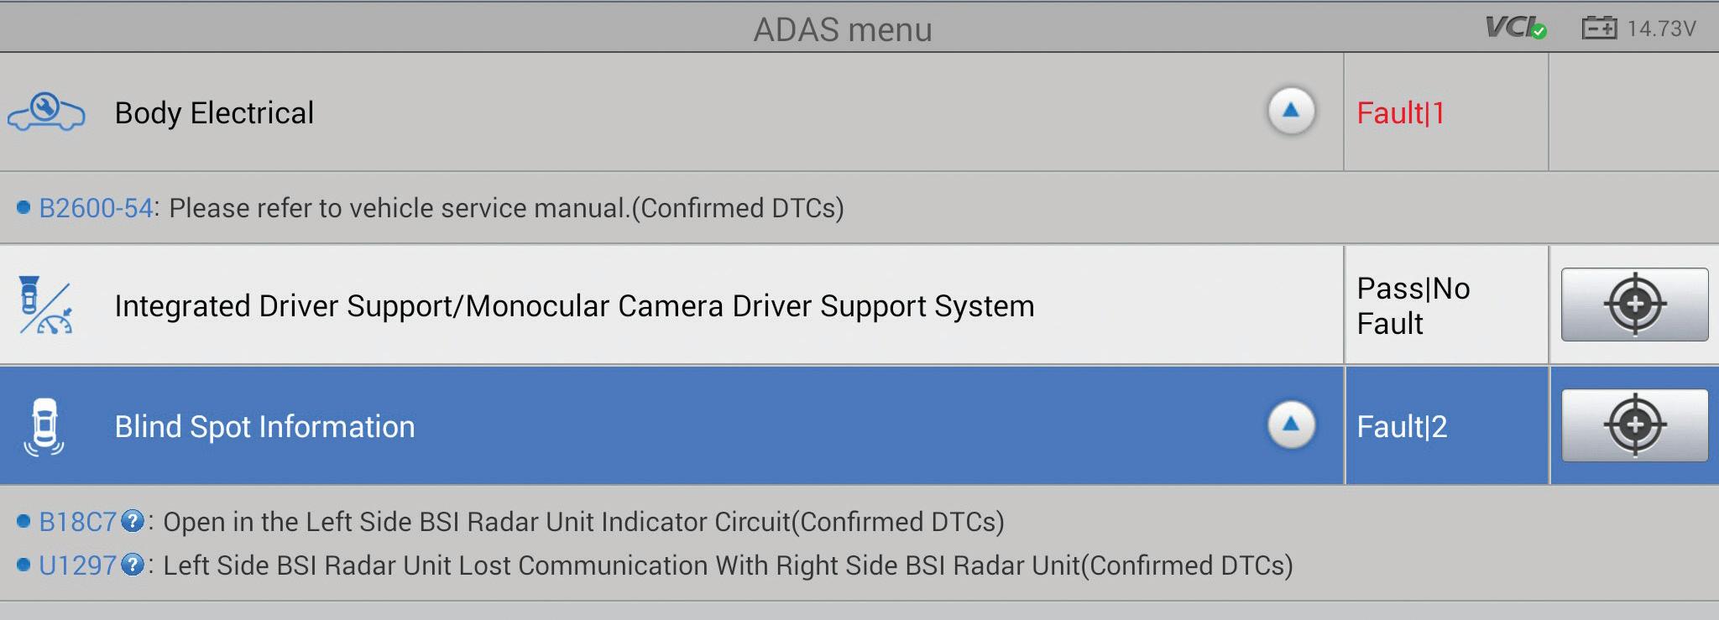Click help icon next to U1297
Image resolution: width=1719 pixels, height=620 pixels.
[132, 565]
